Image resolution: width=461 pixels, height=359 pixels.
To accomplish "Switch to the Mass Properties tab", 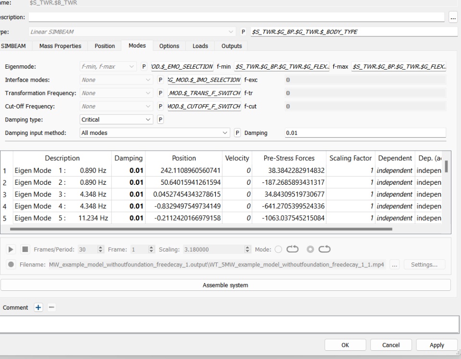I will pyautogui.click(x=61, y=46).
